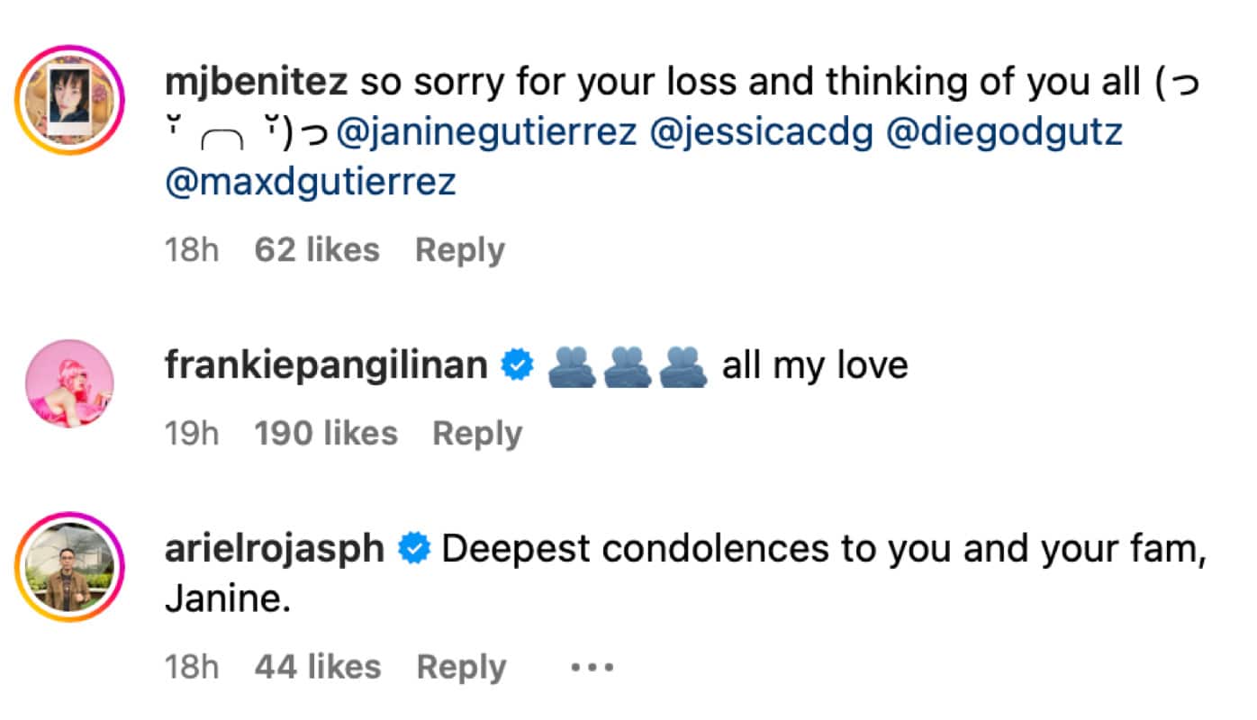Reply to frankiepangilinan's comment

click(x=477, y=434)
